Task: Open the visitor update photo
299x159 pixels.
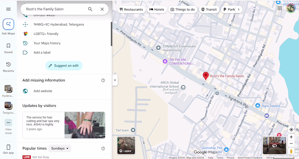Action: [85, 125]
